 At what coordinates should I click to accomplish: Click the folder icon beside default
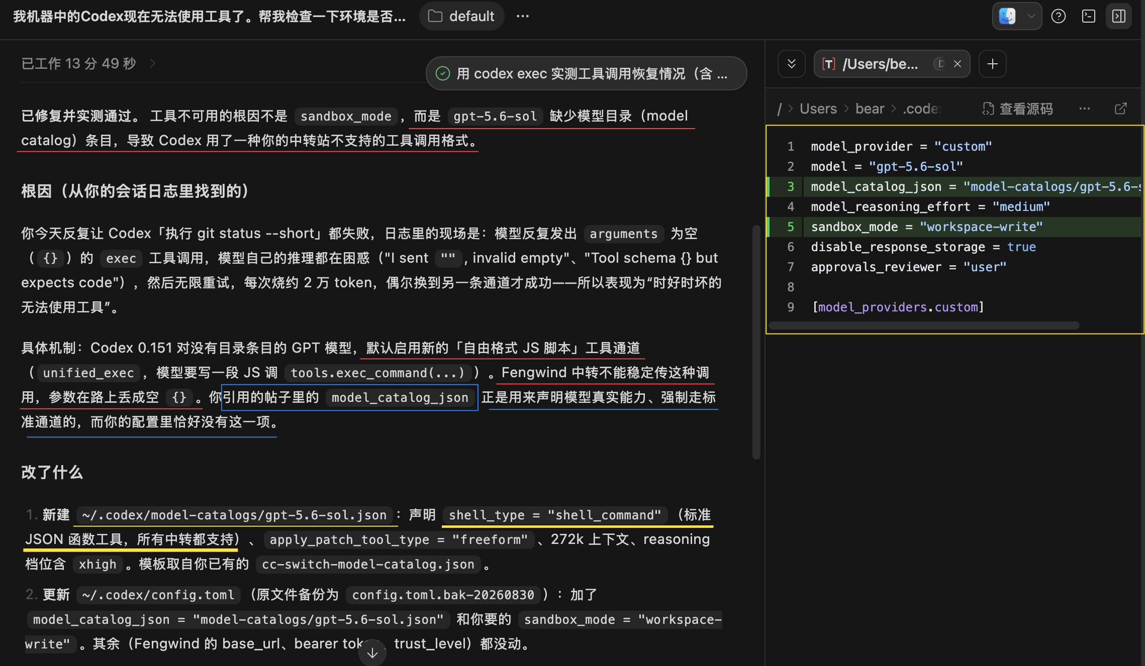tap(435, 16)
